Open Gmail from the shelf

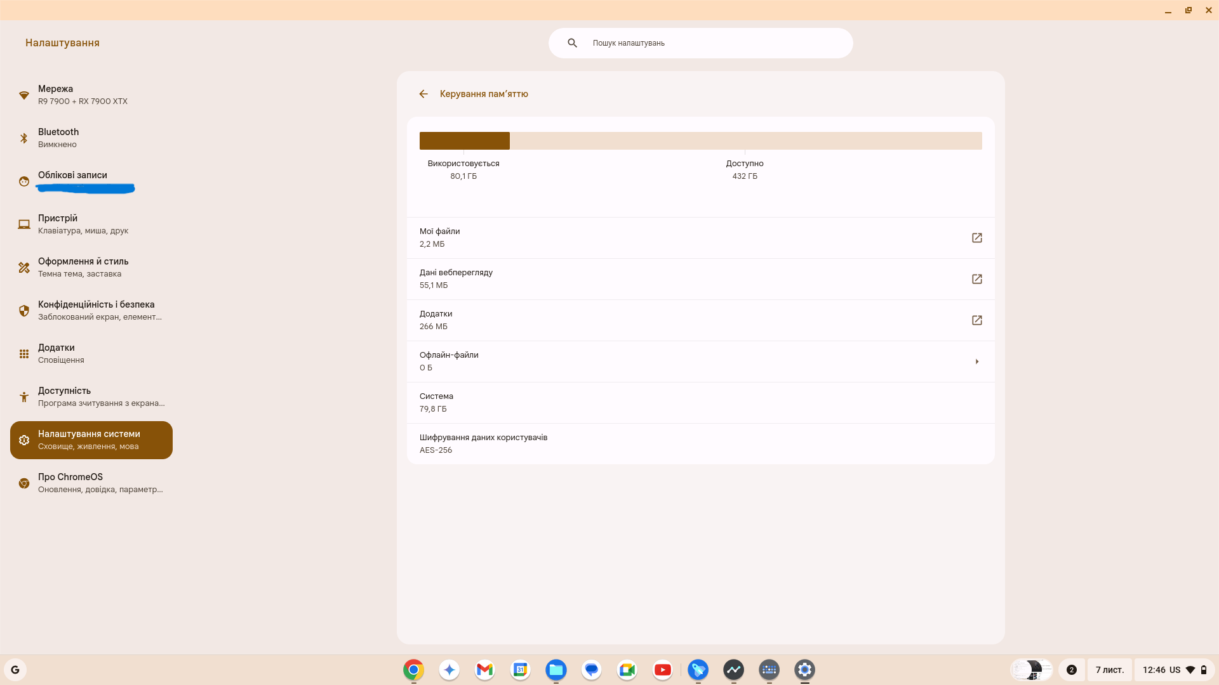pos(484,670)
